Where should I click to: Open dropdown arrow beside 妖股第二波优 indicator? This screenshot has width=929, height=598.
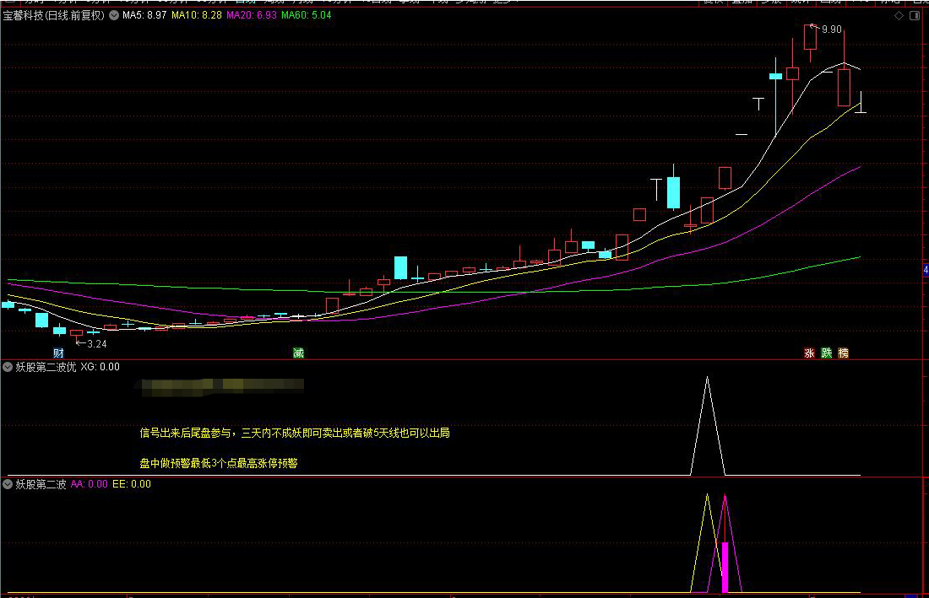(8, 367)
